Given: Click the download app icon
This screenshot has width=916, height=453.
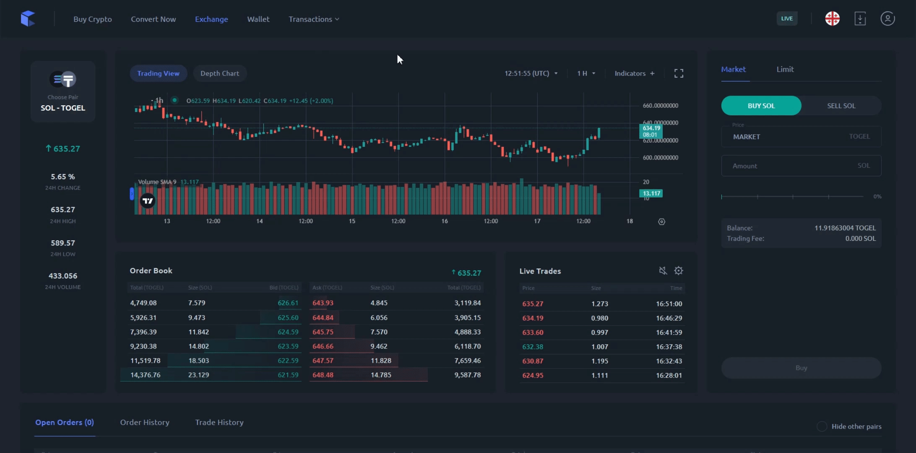Looking at the screenshot, I should point(860,18).
